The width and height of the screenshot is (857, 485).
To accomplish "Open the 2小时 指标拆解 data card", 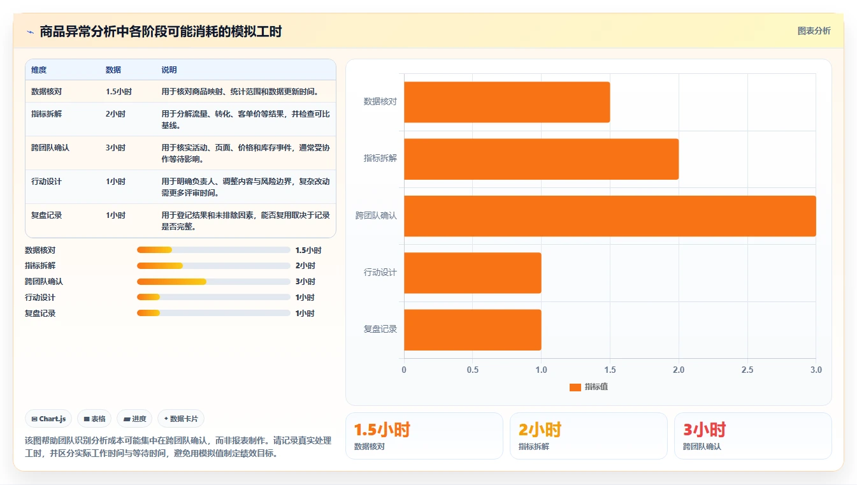I will [588, 436].
